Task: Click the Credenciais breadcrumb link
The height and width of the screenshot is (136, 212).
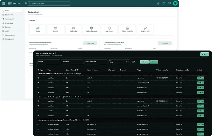Action: pos(47,55)
